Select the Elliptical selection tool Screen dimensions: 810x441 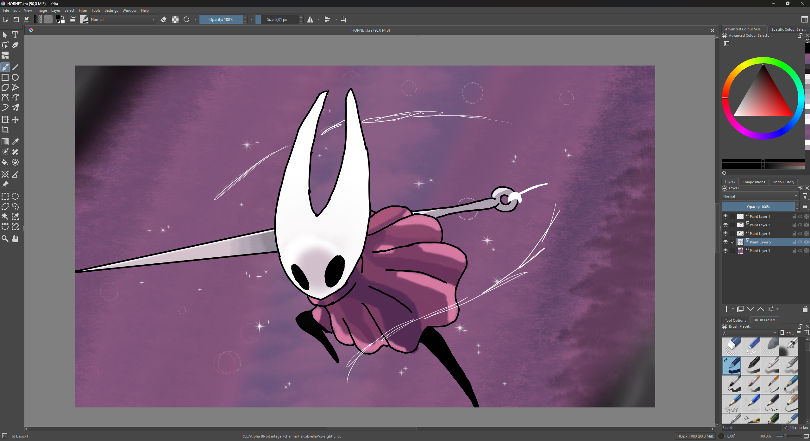15,196
